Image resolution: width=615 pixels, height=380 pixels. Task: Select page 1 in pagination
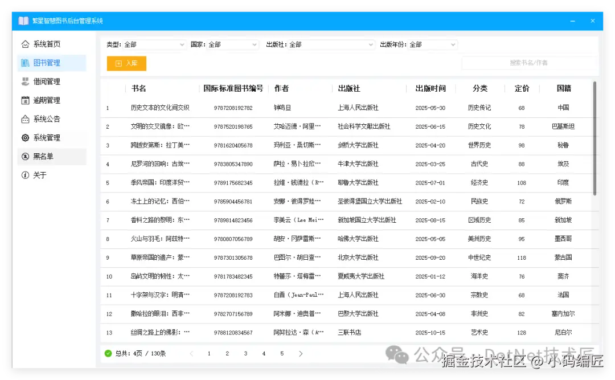pos(209,354)
